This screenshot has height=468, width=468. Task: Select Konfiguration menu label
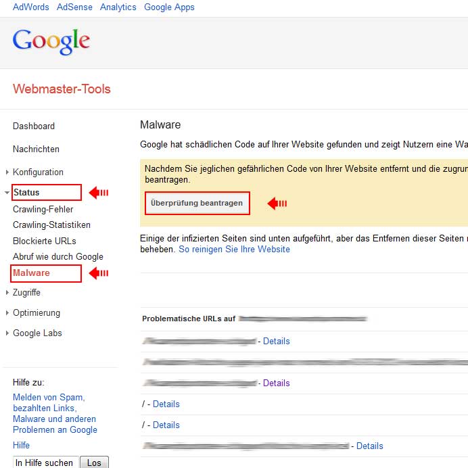[x=38, y=172]
